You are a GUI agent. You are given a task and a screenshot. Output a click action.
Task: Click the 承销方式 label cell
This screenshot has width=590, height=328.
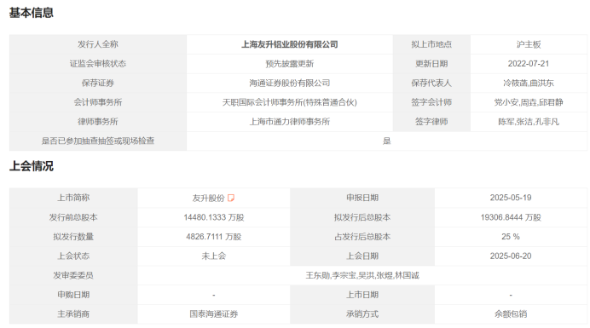[x=362, y=314]
